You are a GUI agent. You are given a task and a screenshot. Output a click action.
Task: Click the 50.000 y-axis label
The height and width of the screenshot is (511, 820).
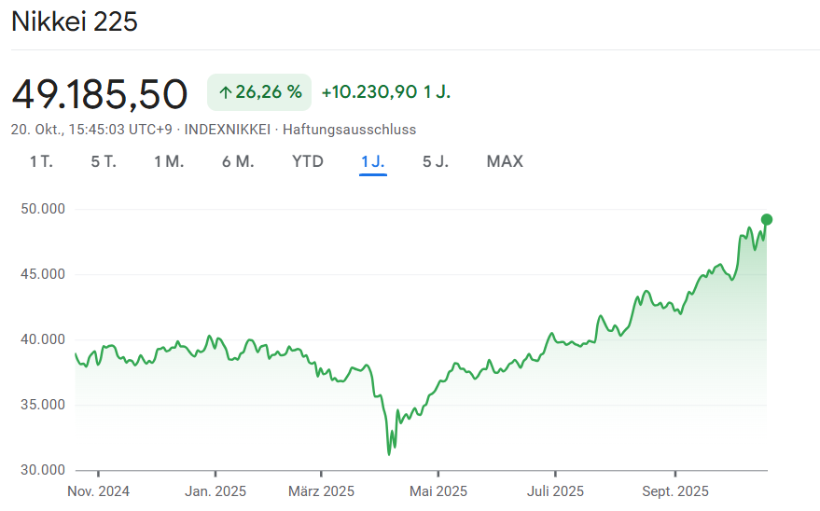click(x=42, y=209)
